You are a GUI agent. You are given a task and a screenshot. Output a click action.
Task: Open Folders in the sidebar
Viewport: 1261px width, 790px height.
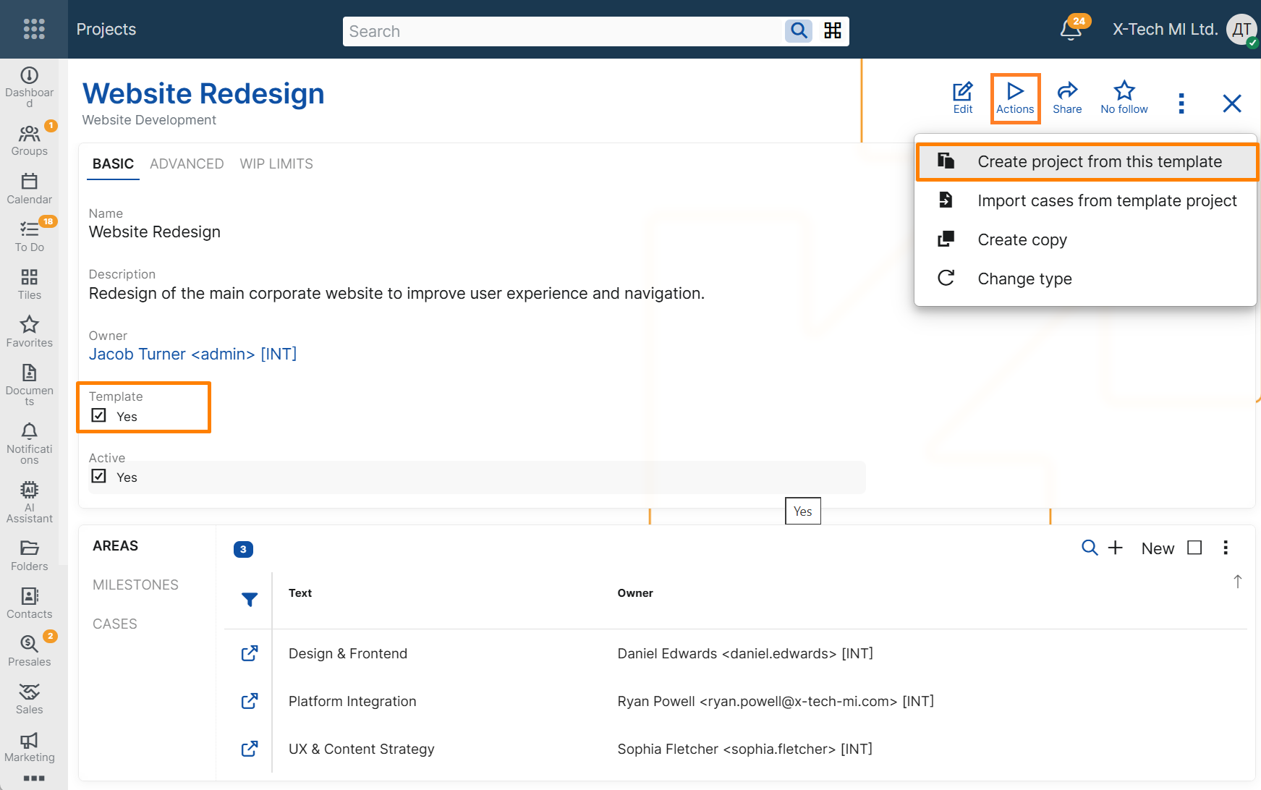point(30,556)
